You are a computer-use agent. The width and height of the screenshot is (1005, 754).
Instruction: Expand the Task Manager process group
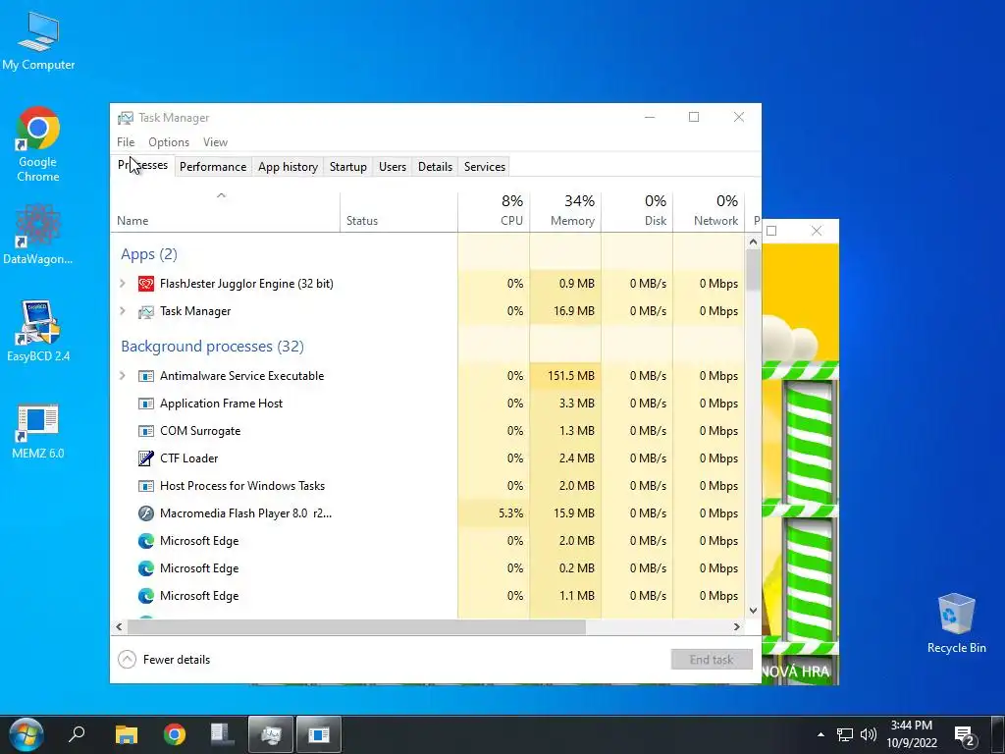pos(123,311)
